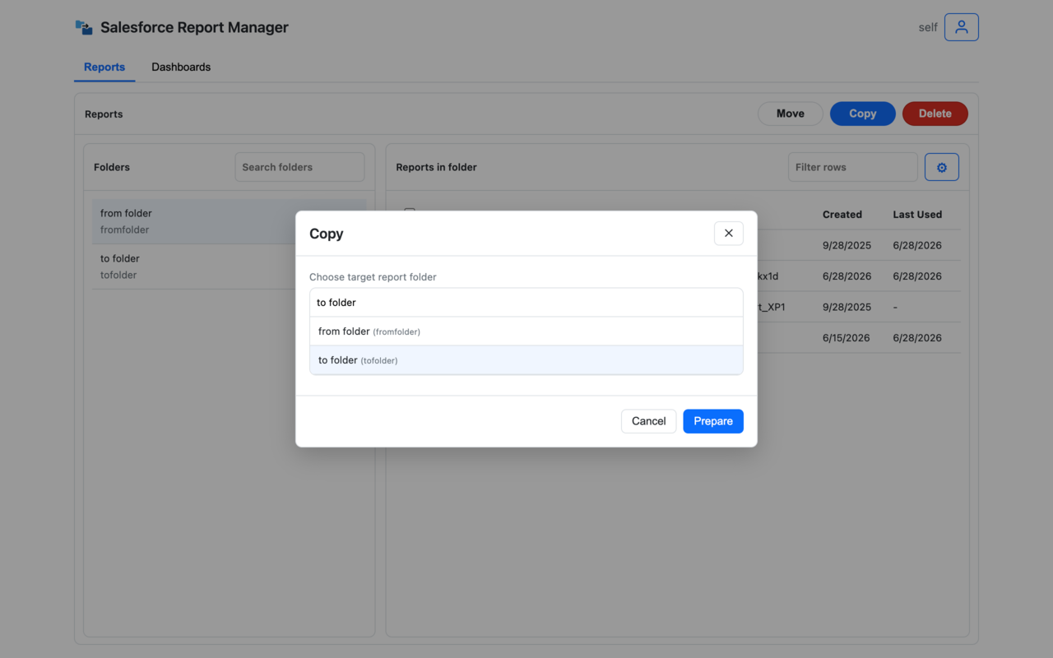
Task: Click the 'self' username label
Action: (x=928, y=27)
